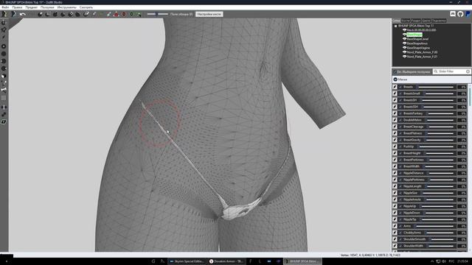Open the Файл menu

click(5, 7)
